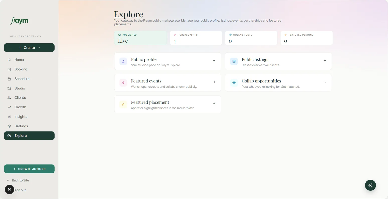Click the Insights chart icon

(9, 117)
